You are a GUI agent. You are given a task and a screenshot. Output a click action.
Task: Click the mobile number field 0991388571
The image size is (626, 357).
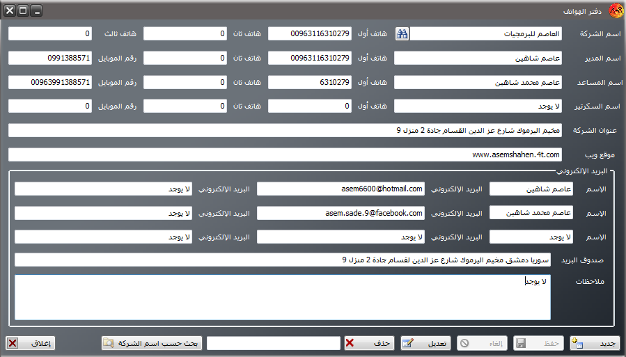[x=50, y=58]
